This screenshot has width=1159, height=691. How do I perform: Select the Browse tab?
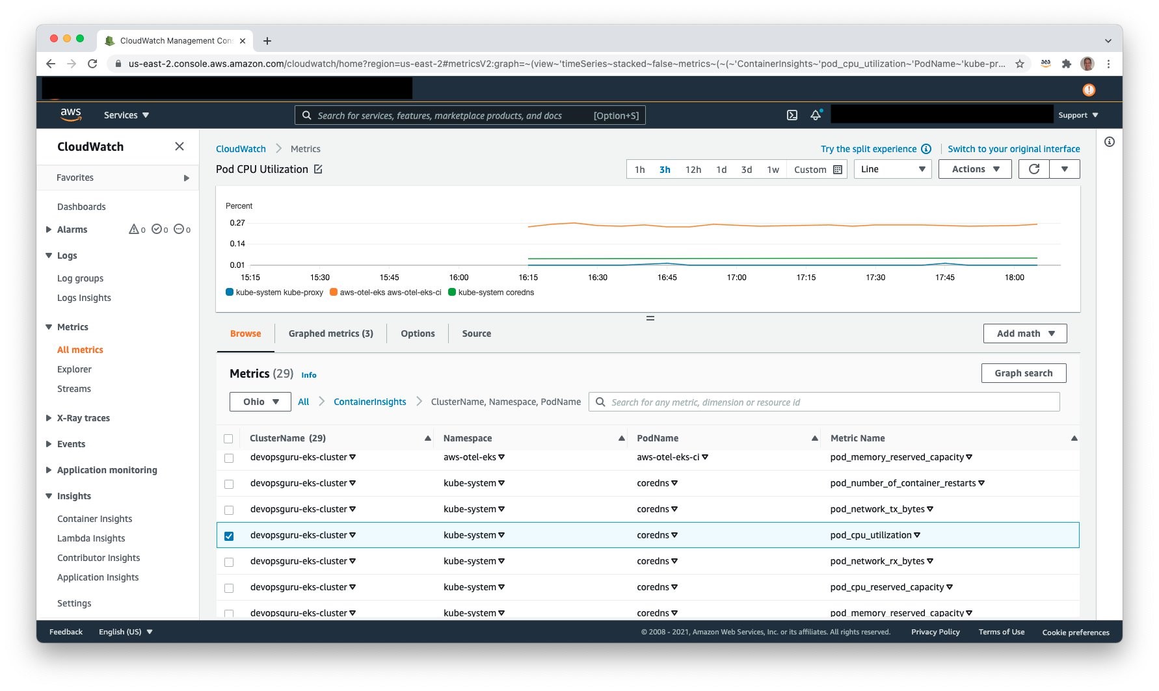coord(245,333)
